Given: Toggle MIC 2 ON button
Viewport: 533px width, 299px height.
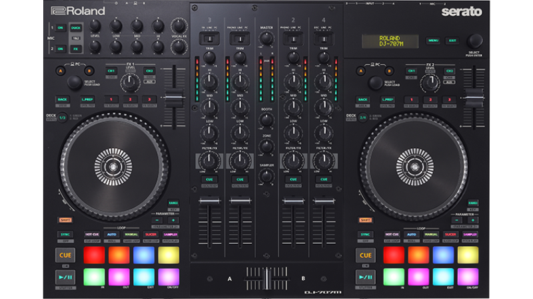Looking at the screenshot, I should pyautogui.click(x=60, y=49).
